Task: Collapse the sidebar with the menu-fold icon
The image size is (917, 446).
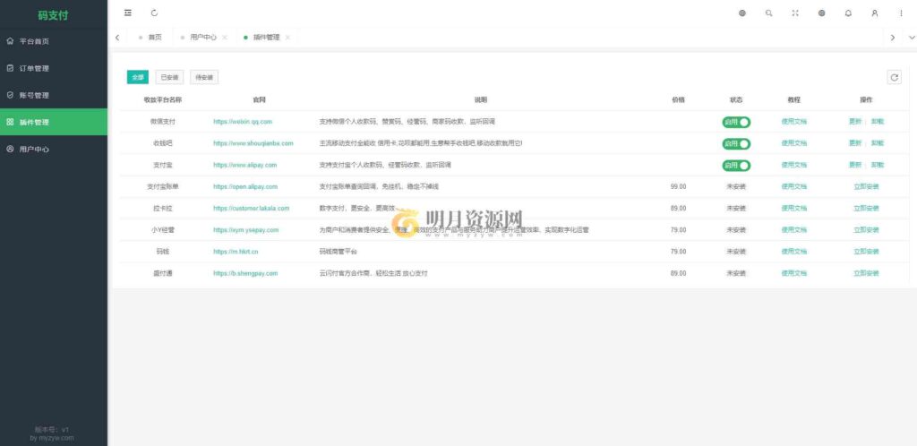Action: coord(128,13)
